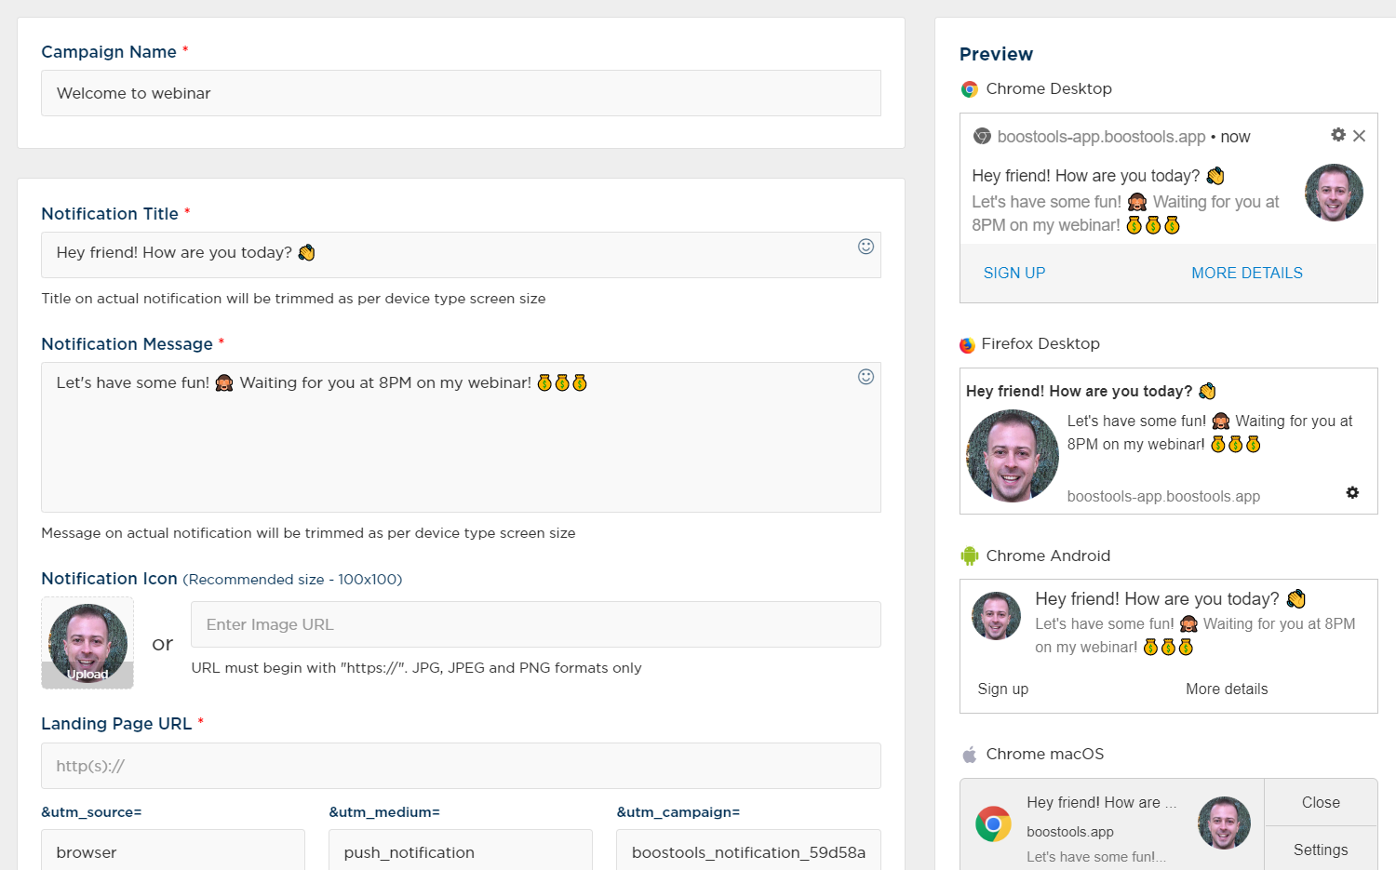The height and width of the screenshot is (870, 1396).
Task: Click the 'Title on actual notification' hint text
Action: pyautogui.click(x=293, y=299)
